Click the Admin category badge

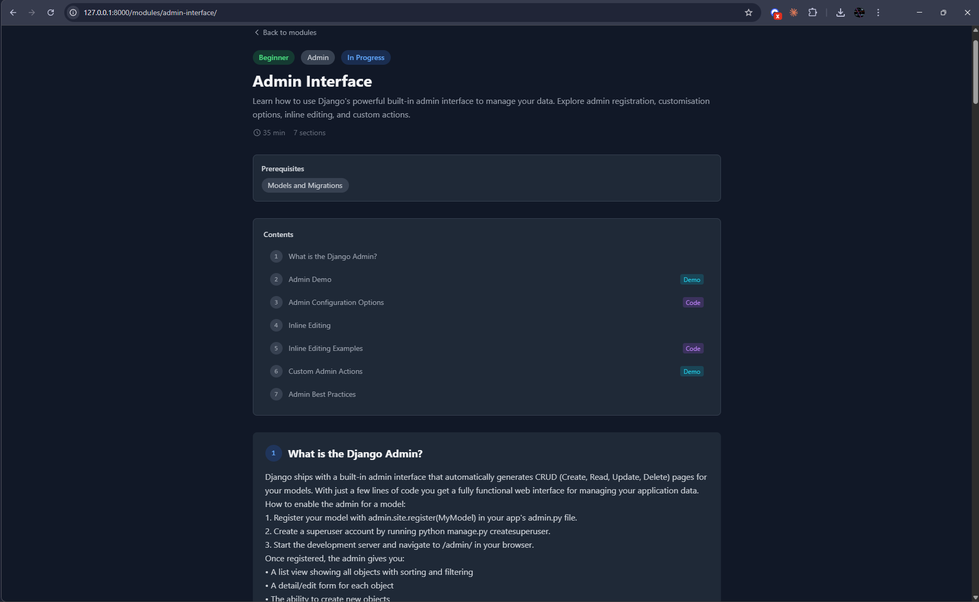[318, 57]
